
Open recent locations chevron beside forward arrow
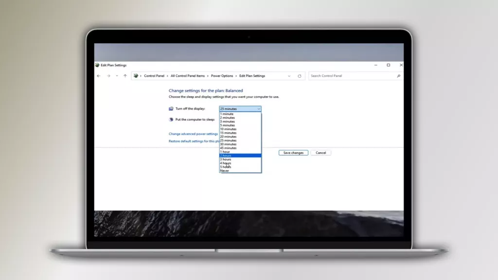click(x=117, y=76)
